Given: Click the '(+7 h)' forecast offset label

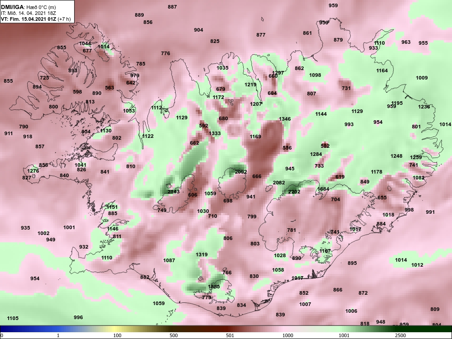Looking at the screenshot, I should coord(64,19).
